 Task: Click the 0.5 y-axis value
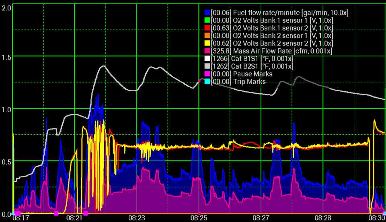click(6, 162)
